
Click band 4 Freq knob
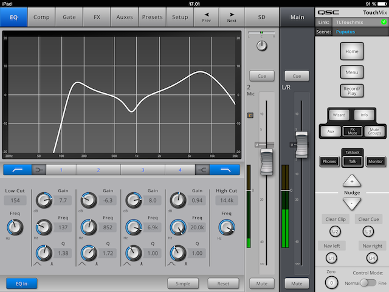click(x=178, y=227)
